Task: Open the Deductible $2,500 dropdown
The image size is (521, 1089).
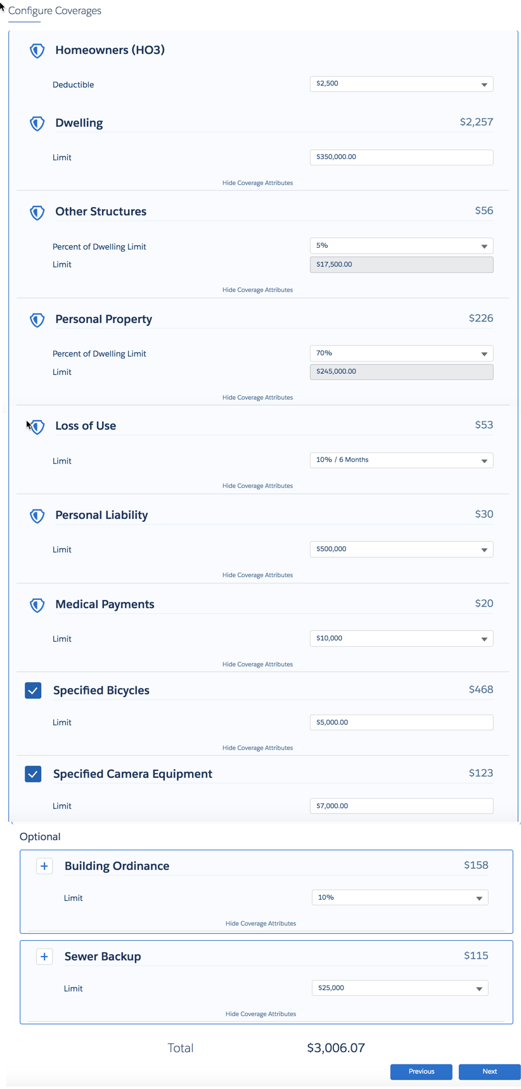Action: click(x=401, y=84)
